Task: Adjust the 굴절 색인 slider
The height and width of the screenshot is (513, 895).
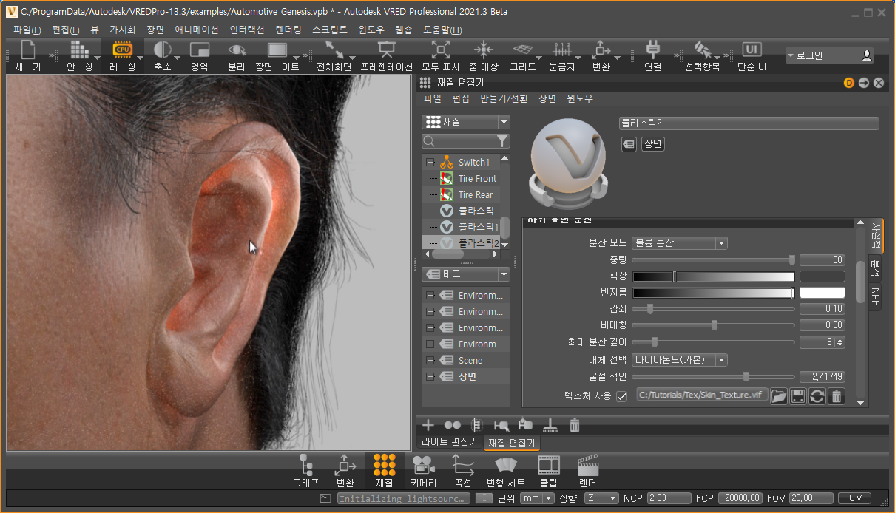Action: click(x=746, y=376)
